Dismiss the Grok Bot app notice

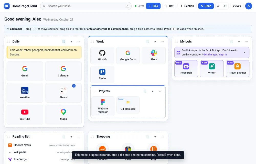point(244,52)
